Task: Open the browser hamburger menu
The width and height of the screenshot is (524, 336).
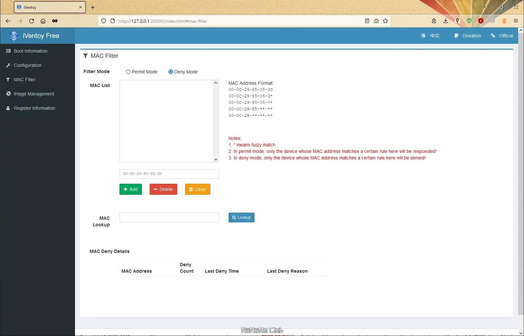Action: tap(516, 21)
